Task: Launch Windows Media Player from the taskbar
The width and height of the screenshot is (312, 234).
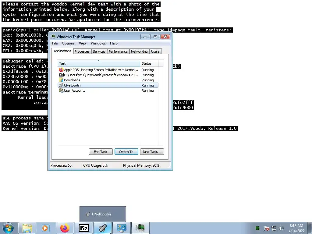Action: (x=46, y=228)
